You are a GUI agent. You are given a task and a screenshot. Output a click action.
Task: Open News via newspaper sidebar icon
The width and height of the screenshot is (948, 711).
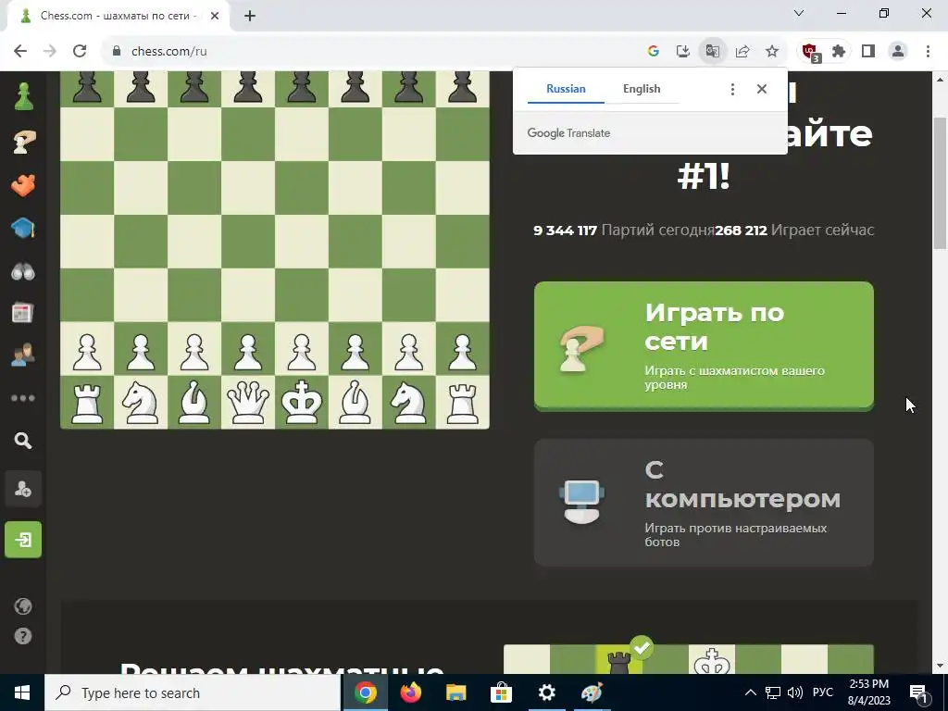tap(23, 313)
